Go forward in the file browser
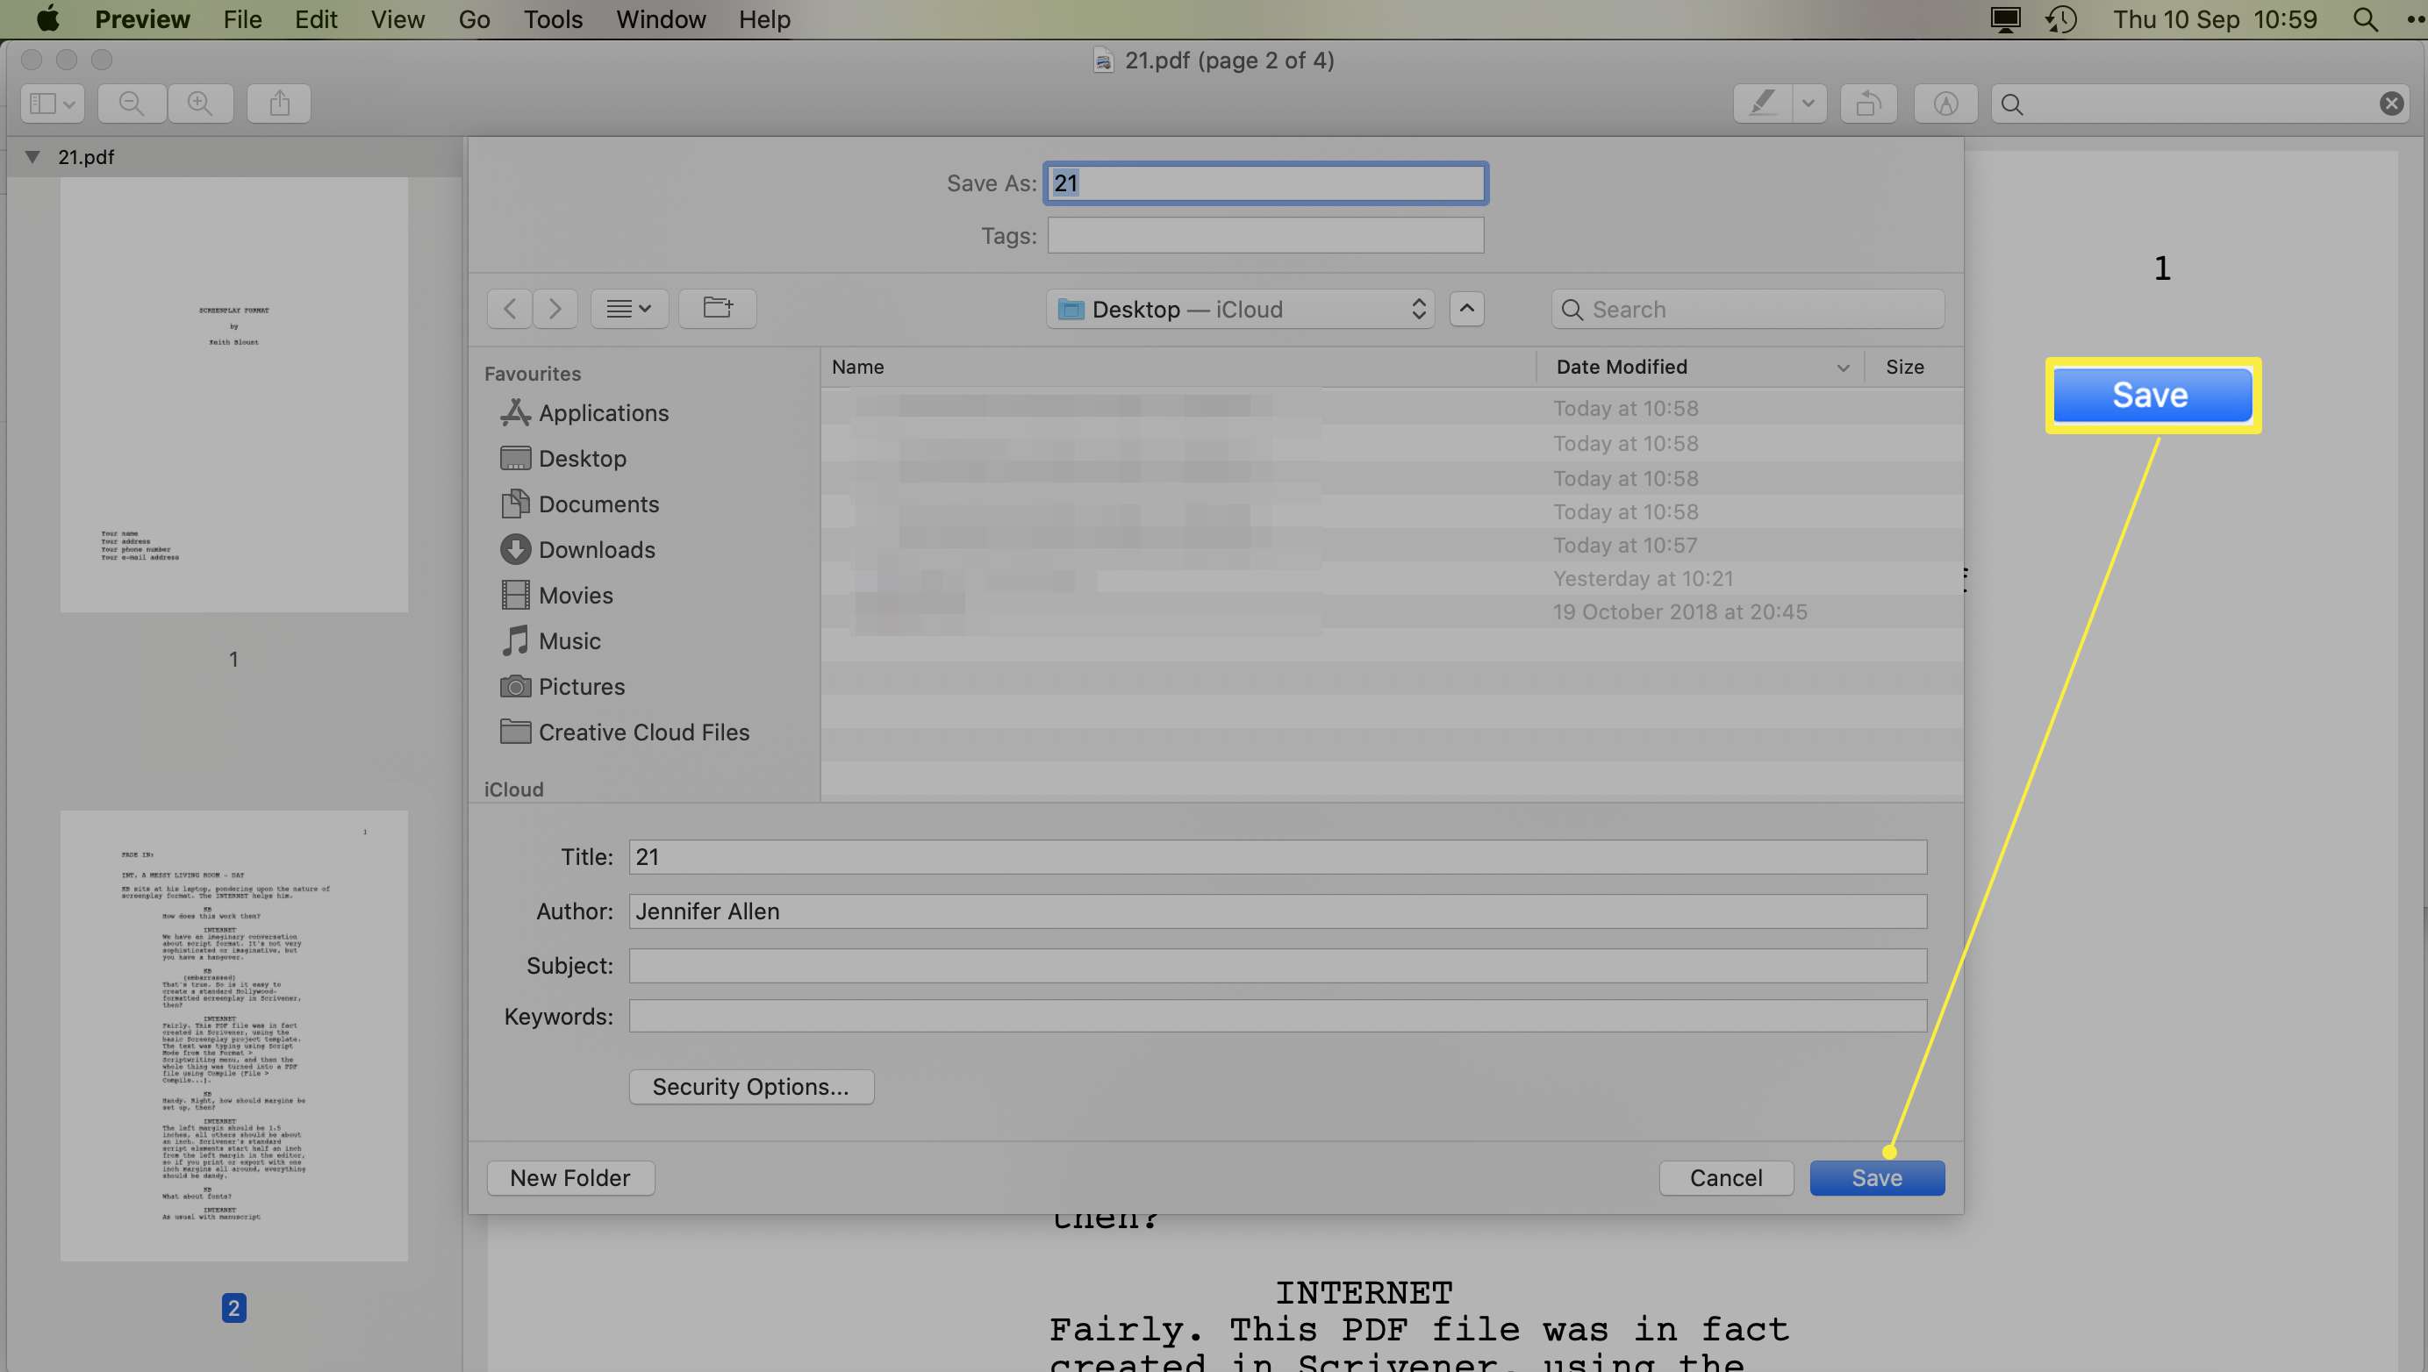Image resolution: width=2428 pixels, height=1372 pixels. [x=555, y=309]
